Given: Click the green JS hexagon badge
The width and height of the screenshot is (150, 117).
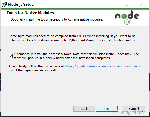Looking at the screenshot, I should [127, 22].
